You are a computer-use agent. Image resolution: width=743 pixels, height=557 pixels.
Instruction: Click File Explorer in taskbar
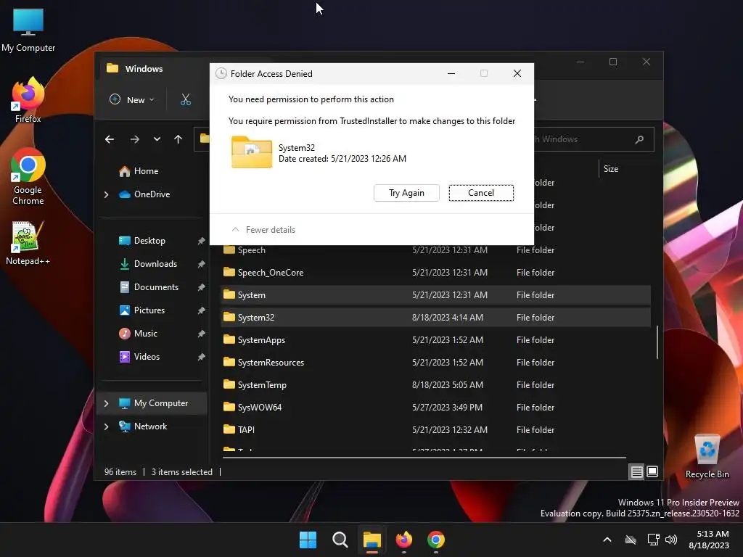point(372,540)
